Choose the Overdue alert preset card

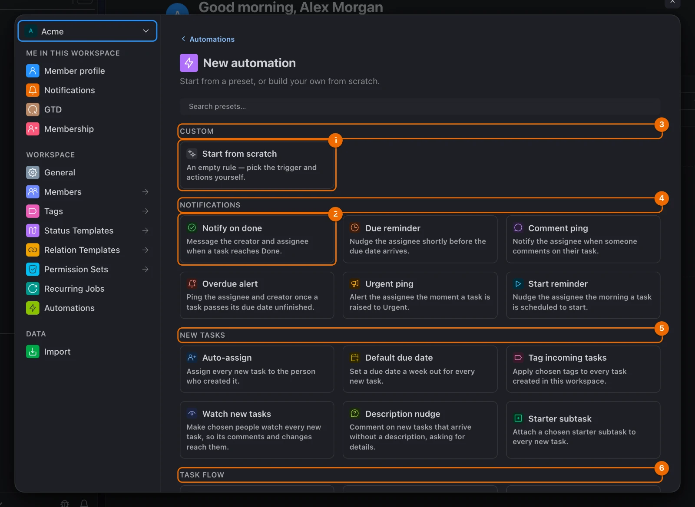(257, 295)
